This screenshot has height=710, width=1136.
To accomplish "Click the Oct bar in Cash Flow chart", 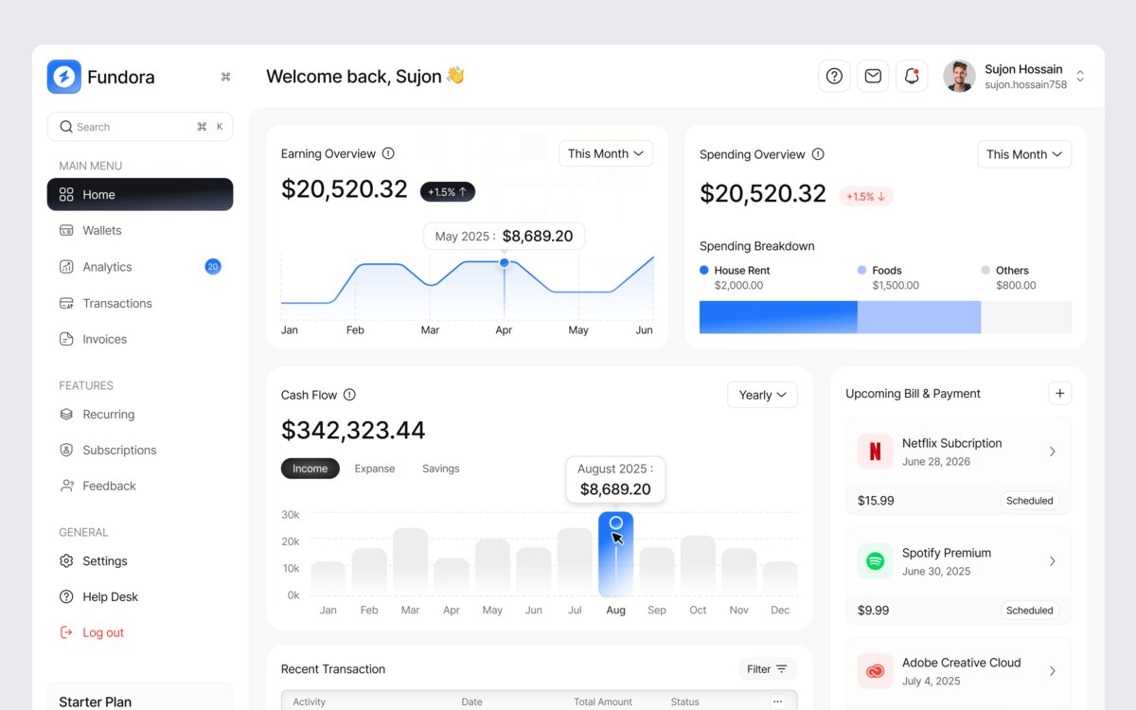I will click(698, 565).
